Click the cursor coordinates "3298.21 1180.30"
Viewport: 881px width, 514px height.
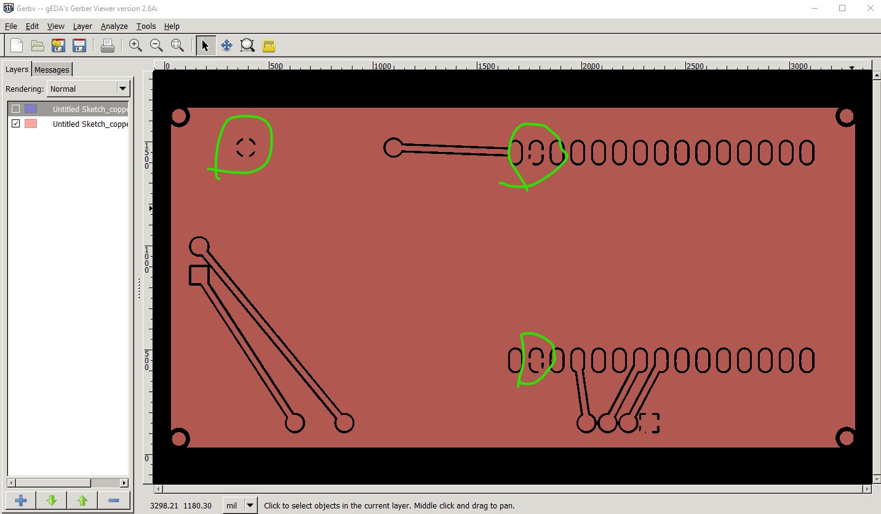tap(181, 506)
